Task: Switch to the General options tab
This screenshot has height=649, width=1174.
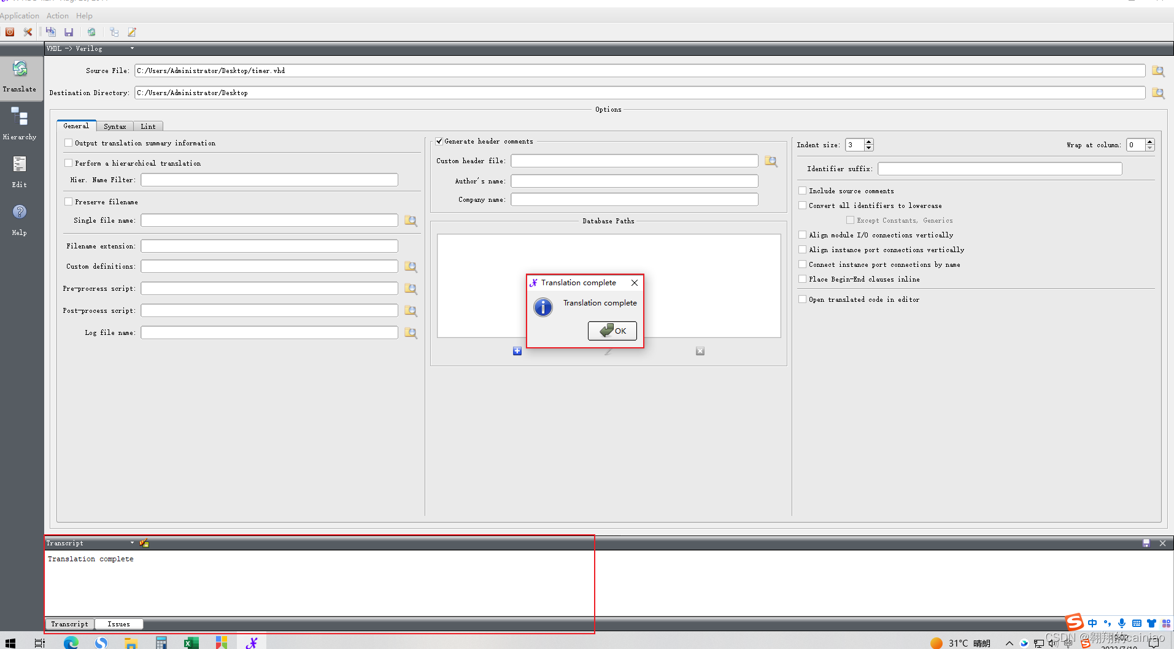Action: 76,126
